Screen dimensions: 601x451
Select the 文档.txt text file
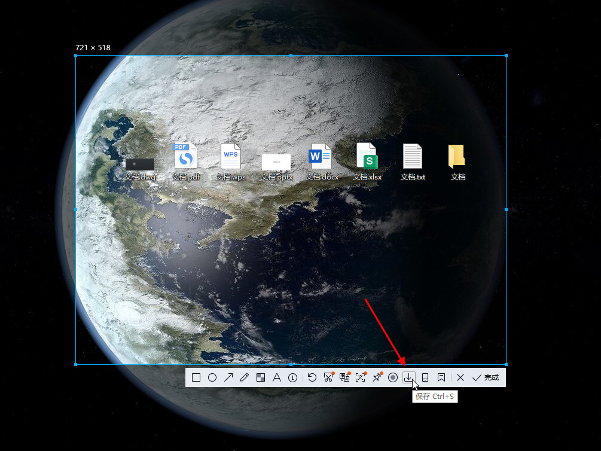(413, 162)
